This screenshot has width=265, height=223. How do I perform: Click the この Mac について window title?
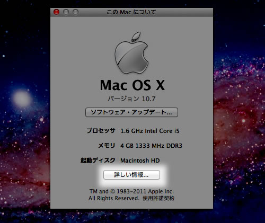(x=131, y=12)
